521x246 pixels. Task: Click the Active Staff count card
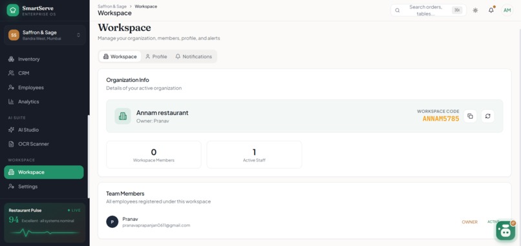(x=254, y=155)
